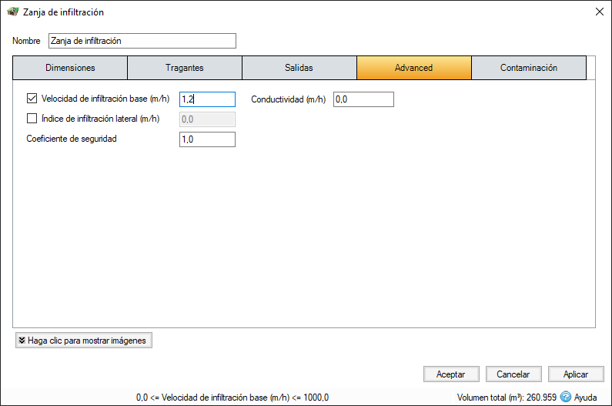Confirm with the Aceptar button
Viewport: 612px width, 406px height.
(x=451, y=374)
